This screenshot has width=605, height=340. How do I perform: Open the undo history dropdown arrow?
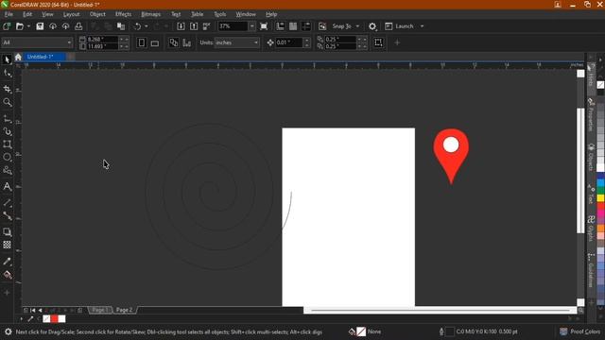(147, 26)
